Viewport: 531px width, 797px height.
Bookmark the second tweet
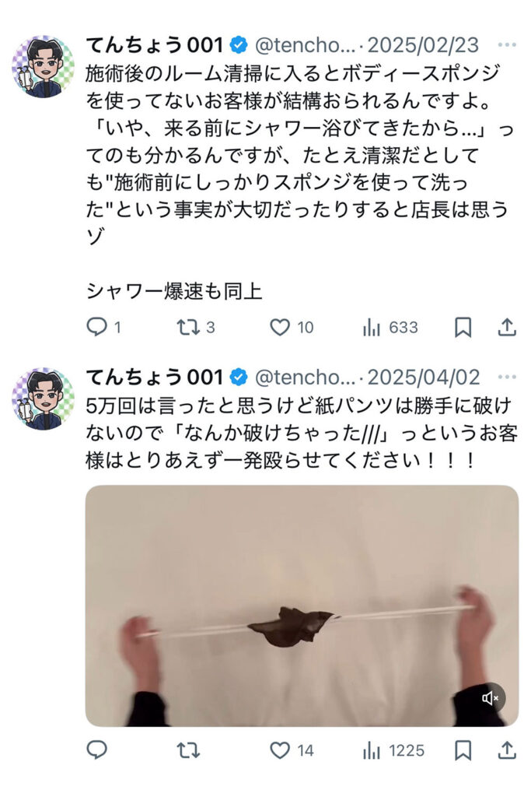463,750
